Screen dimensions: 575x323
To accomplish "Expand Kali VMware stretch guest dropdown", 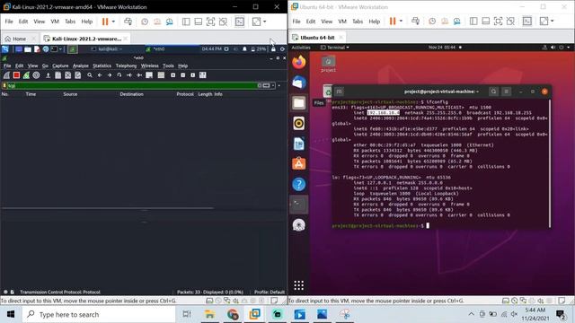I will pos(265,22).
